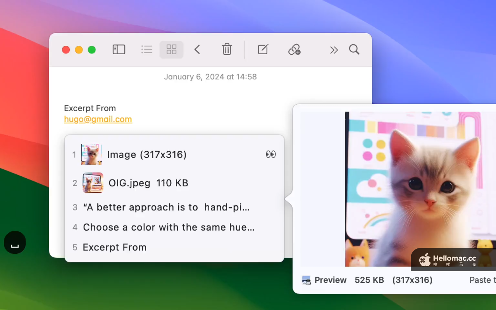496x310 pixels.
Task: Click the space-bar key indicator overlay
Action: point(15,243)
